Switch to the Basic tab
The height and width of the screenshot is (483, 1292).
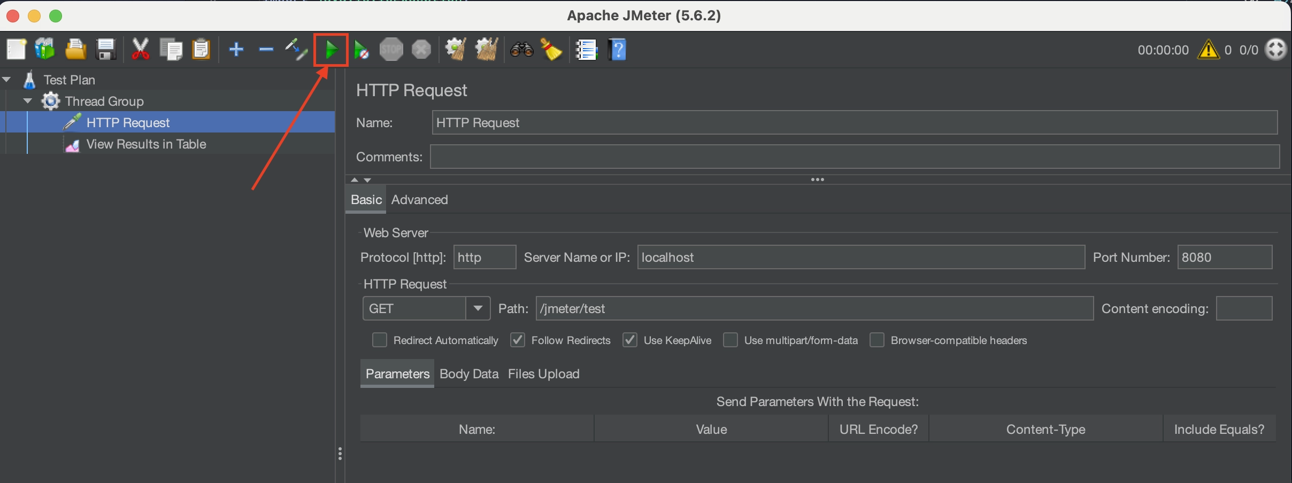click(x=366, y=200)
